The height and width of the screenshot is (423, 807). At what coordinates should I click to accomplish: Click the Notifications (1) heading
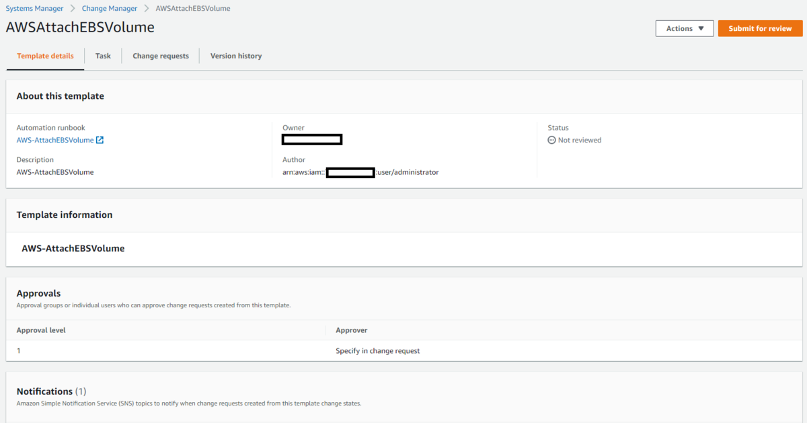point(52,391)
